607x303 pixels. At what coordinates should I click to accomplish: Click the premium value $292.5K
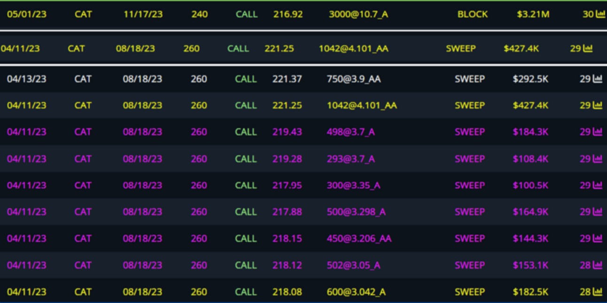point(530,79)
